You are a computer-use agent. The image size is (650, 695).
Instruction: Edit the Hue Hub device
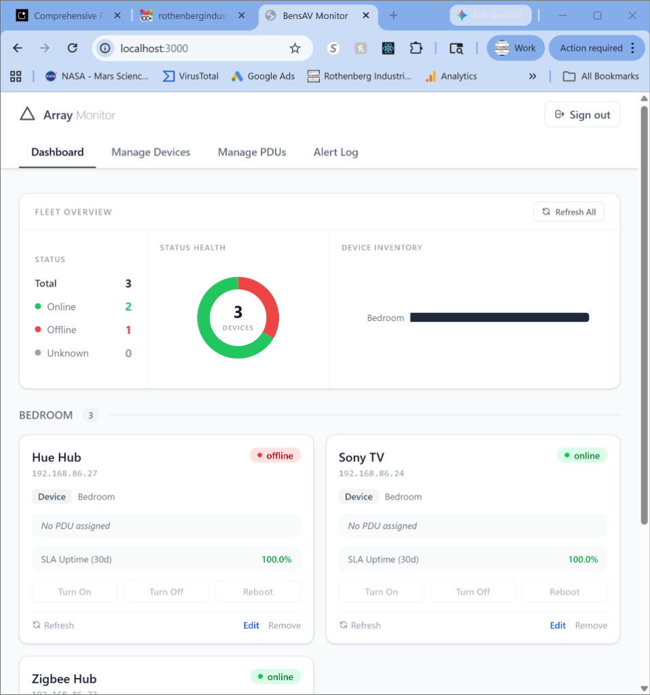click(x=251, y=625)
